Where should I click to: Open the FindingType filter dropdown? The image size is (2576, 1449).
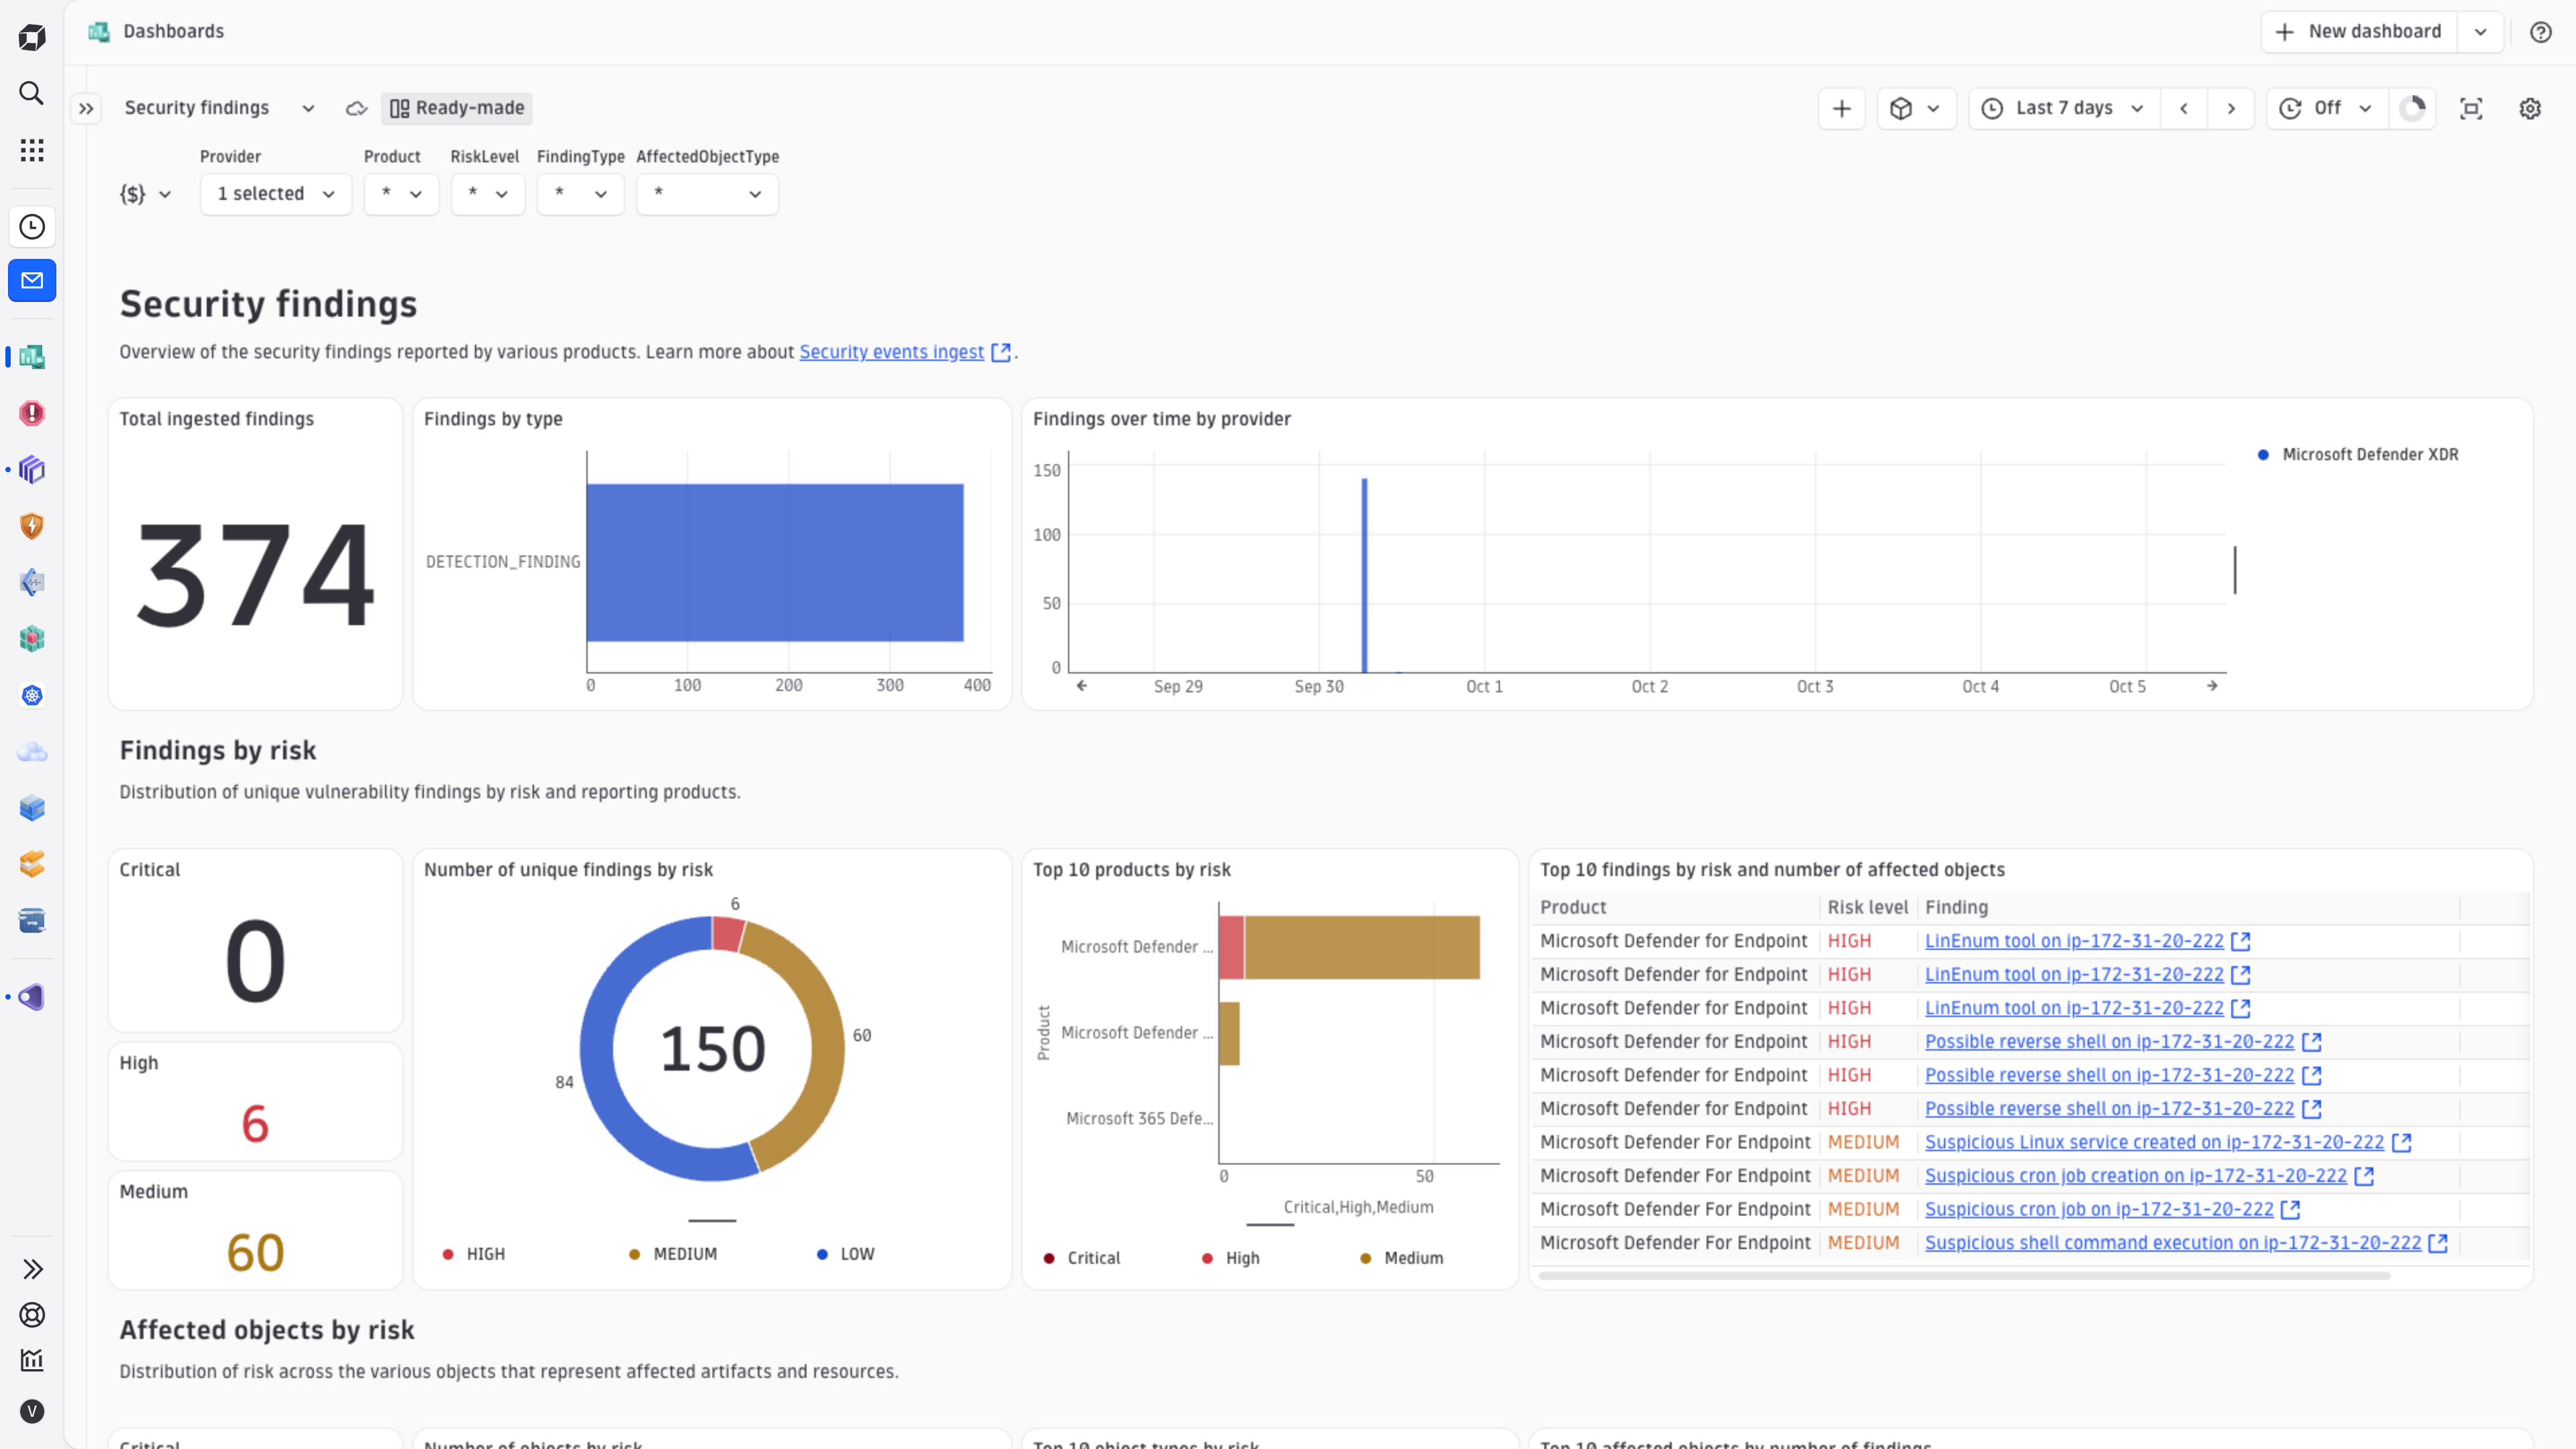[580, 194]
